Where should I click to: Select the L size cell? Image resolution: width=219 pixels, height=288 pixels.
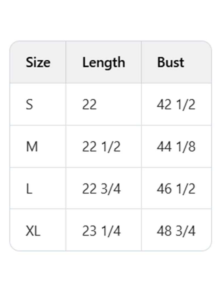coord(29,189)
